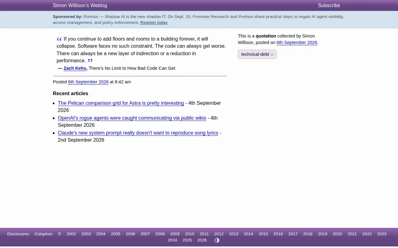This screenshot has width=398, height=248.
Task: Jump to the 2023 archive
Action: (x=382, y=234)
